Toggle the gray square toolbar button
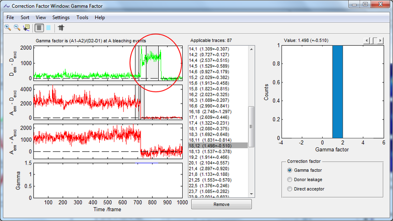Screen dimensions: 393x221 (39, 28)
